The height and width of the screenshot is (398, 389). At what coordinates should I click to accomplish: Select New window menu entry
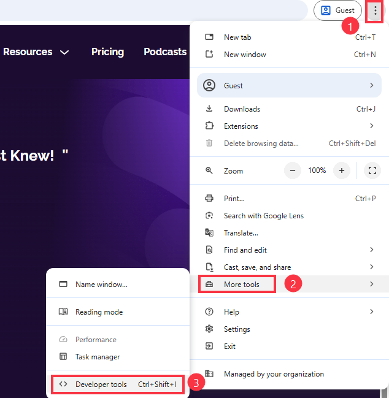coord(290,55)
